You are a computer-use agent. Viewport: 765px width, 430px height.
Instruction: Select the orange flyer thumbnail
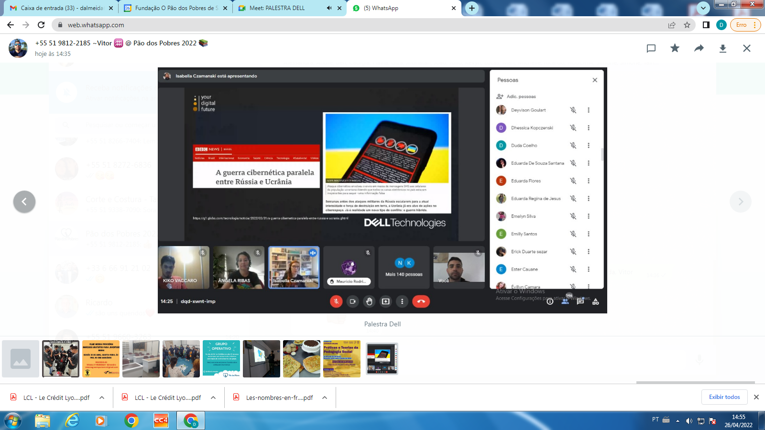pos(101,359)
